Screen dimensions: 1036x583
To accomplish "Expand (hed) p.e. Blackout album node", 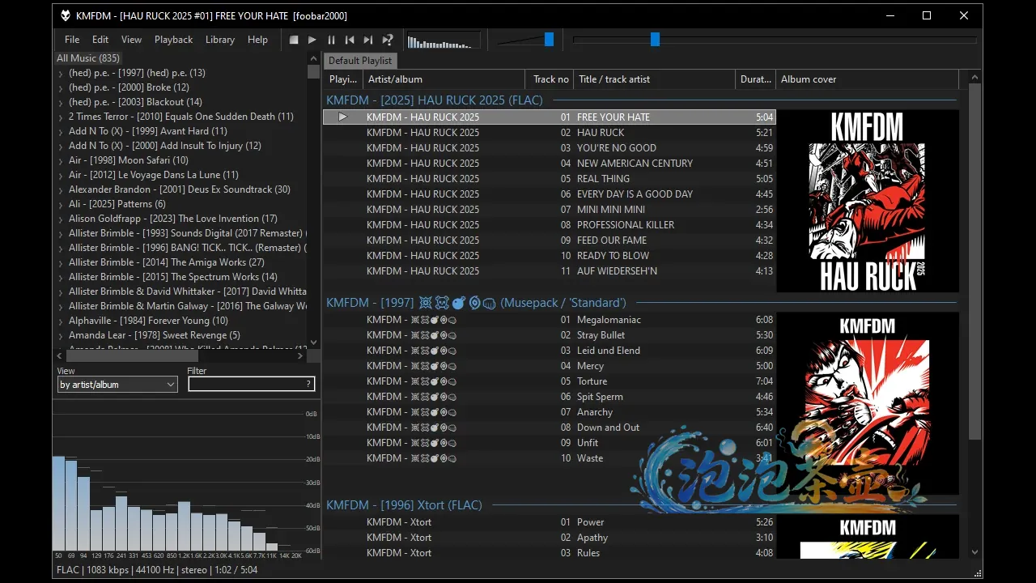I will click(61, 102).
